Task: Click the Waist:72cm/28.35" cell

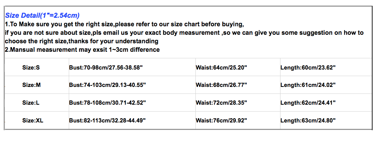Action: (238, 103)
